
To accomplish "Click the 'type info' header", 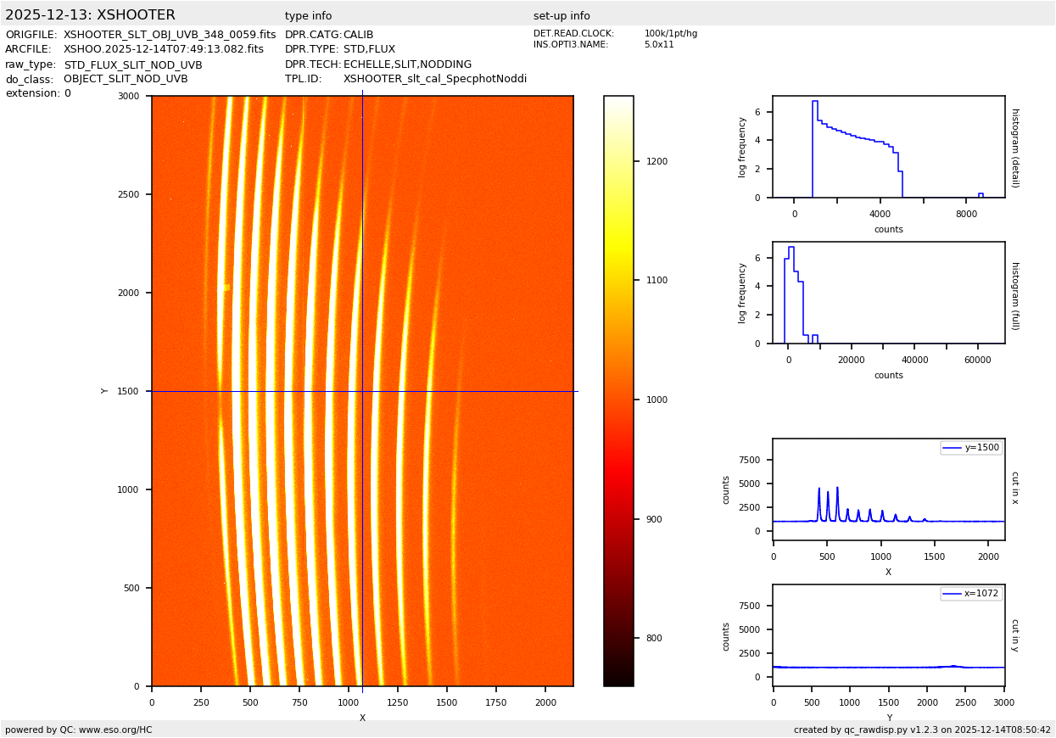I will (x=308, y=16).
